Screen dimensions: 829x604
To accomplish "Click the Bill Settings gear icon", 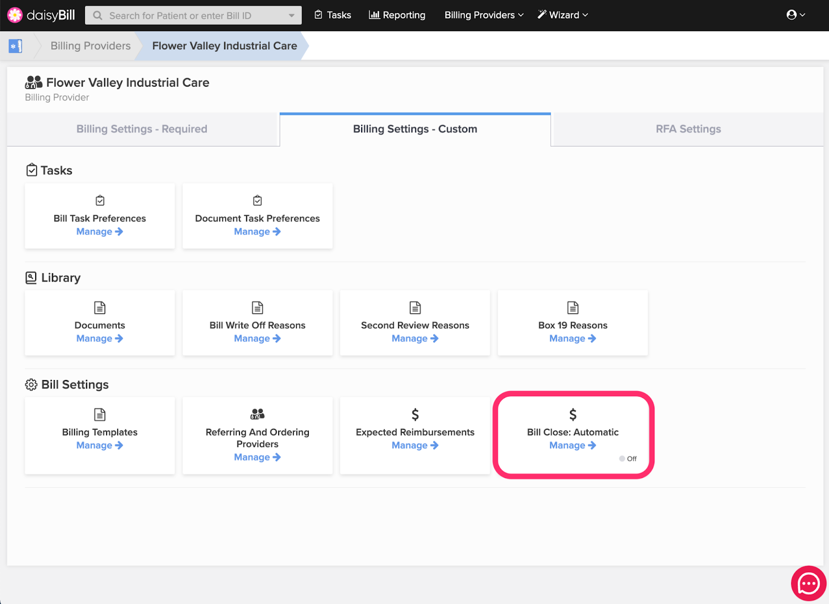I will pos(31,385).
